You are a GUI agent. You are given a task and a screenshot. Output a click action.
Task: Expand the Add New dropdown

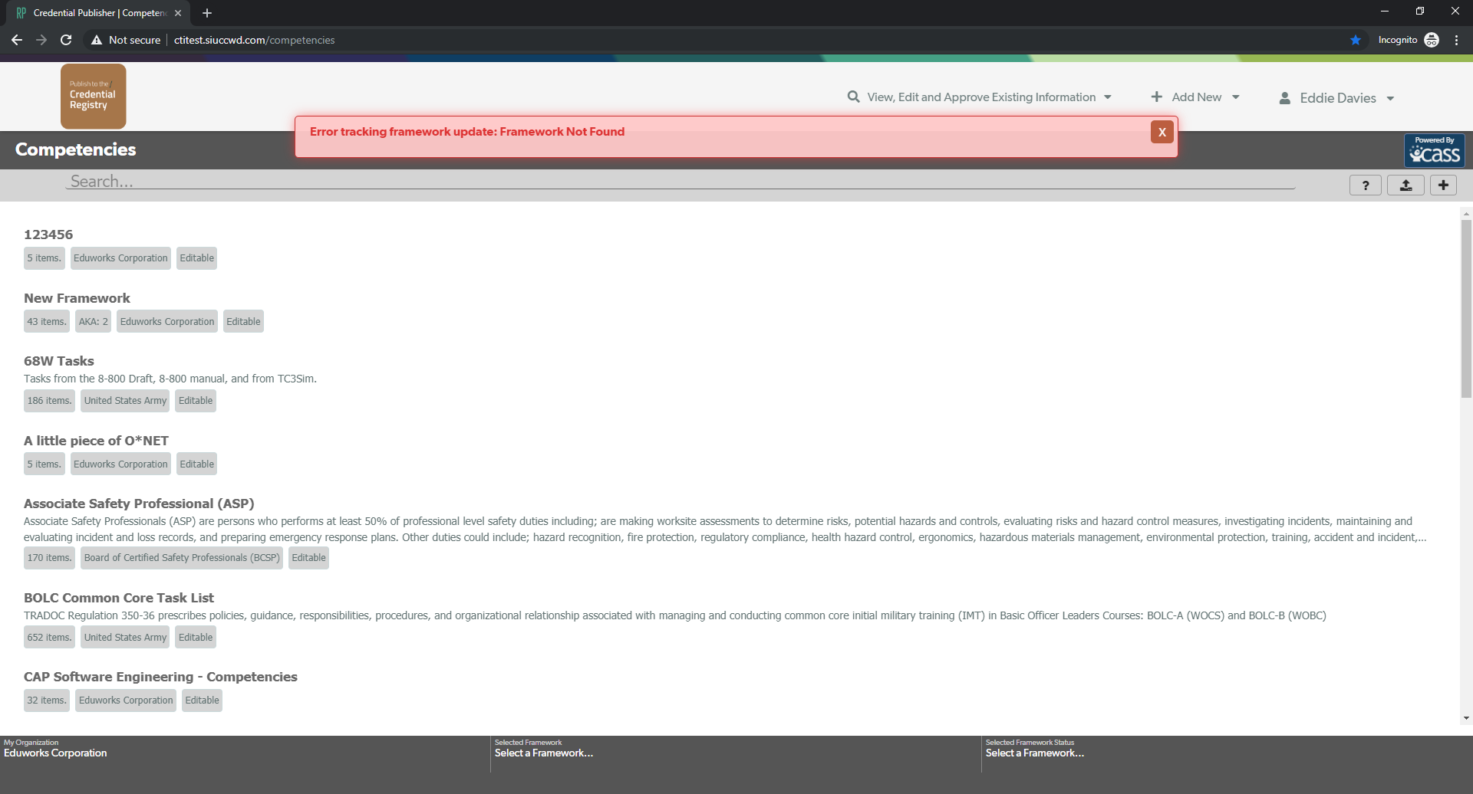(1195, 97)
